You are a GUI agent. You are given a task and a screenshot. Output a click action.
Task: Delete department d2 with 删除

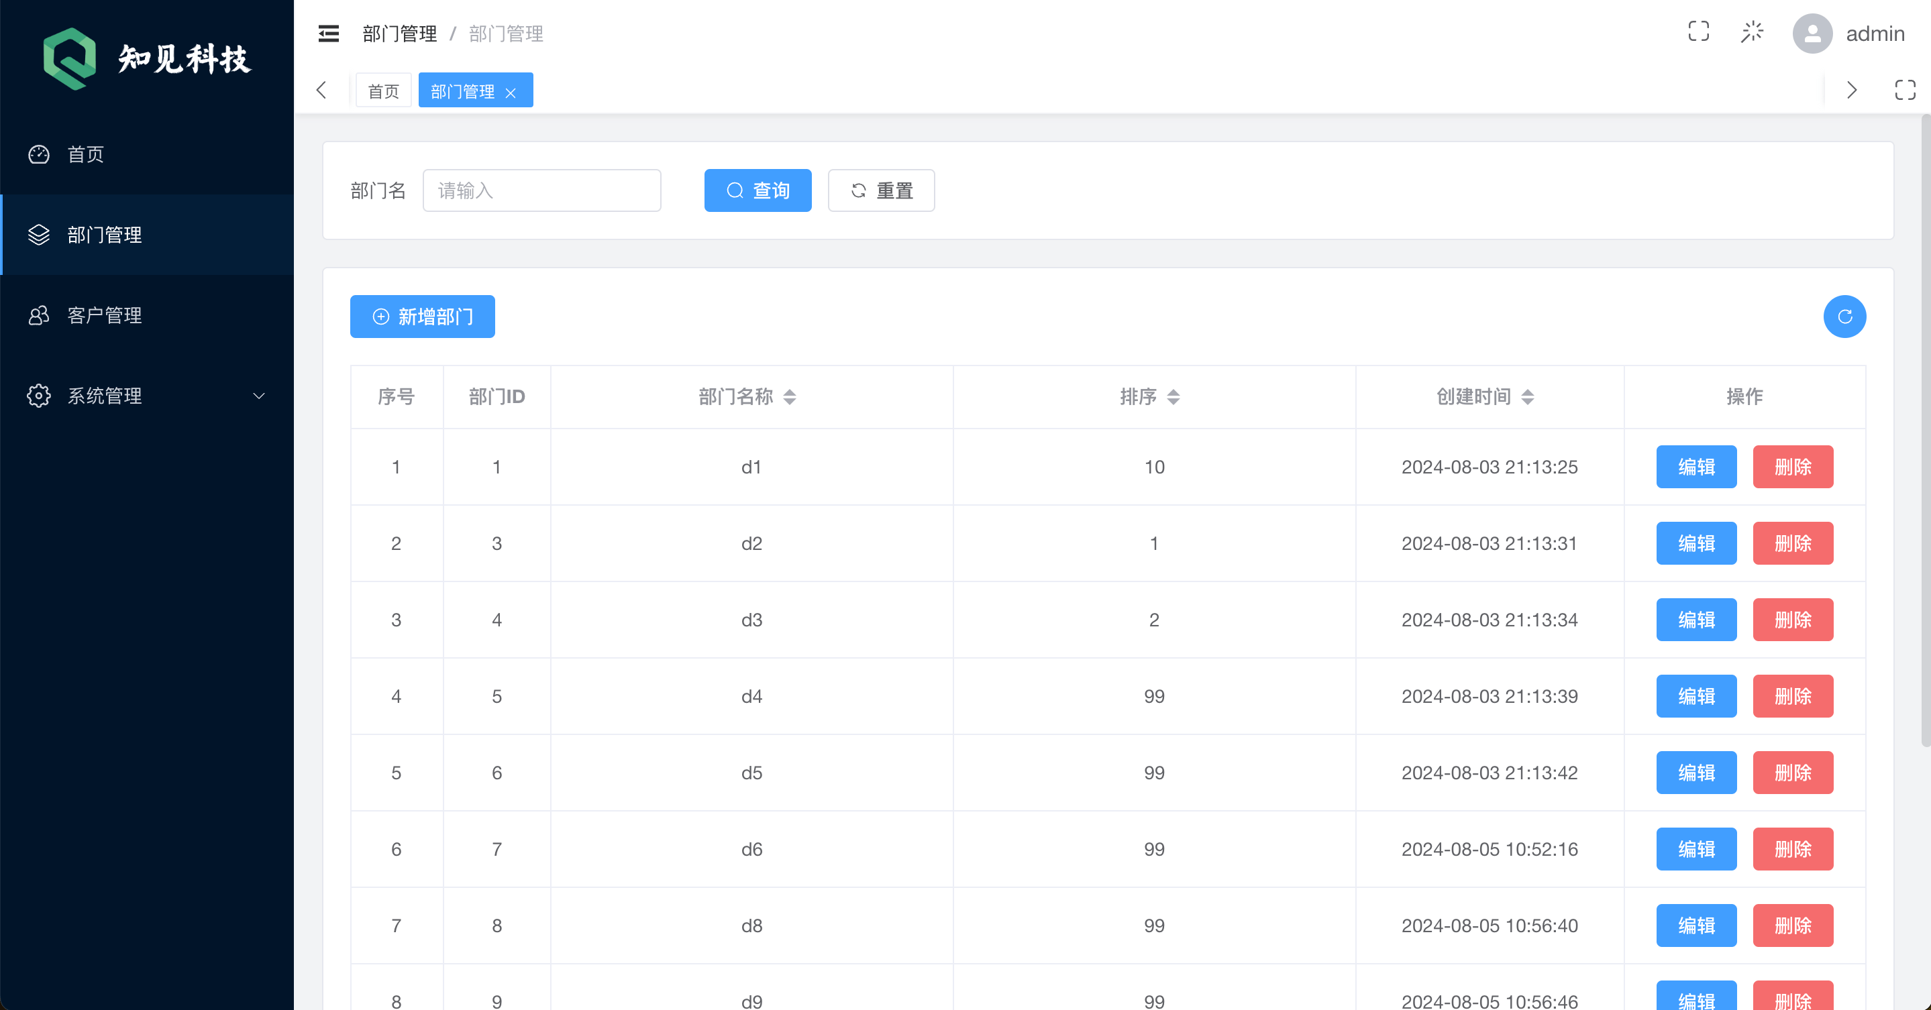click(x=1792, y=543)
